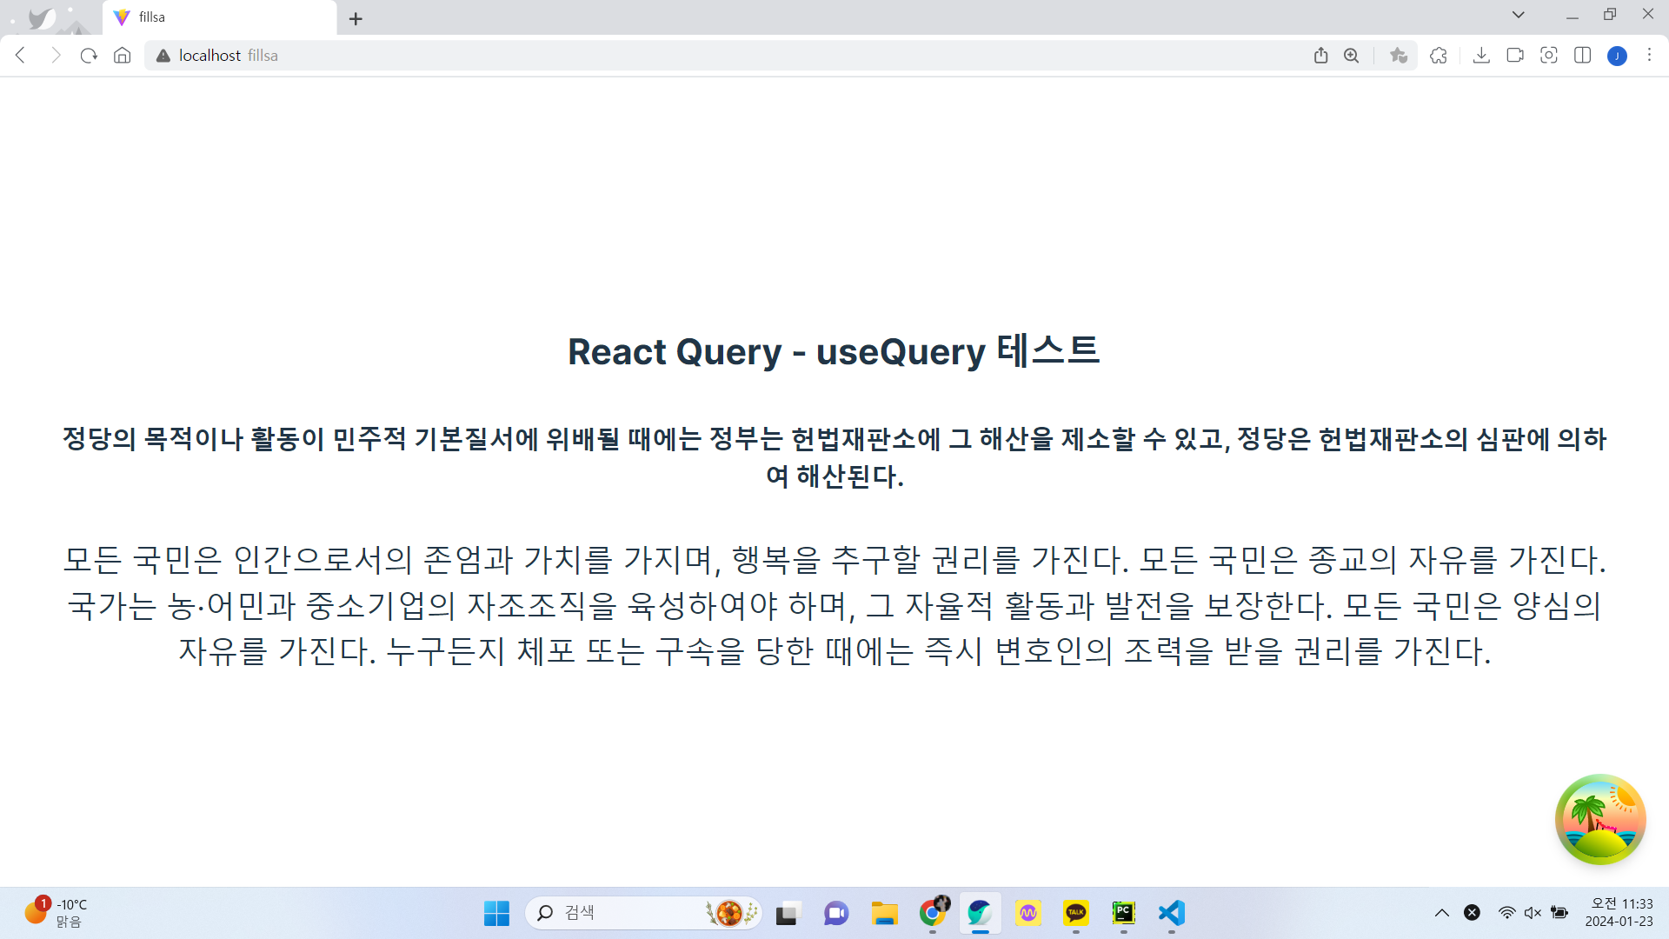Viewport: 1669px width, 939px height.
Task: Go to the browser home page
Action: 123,56
